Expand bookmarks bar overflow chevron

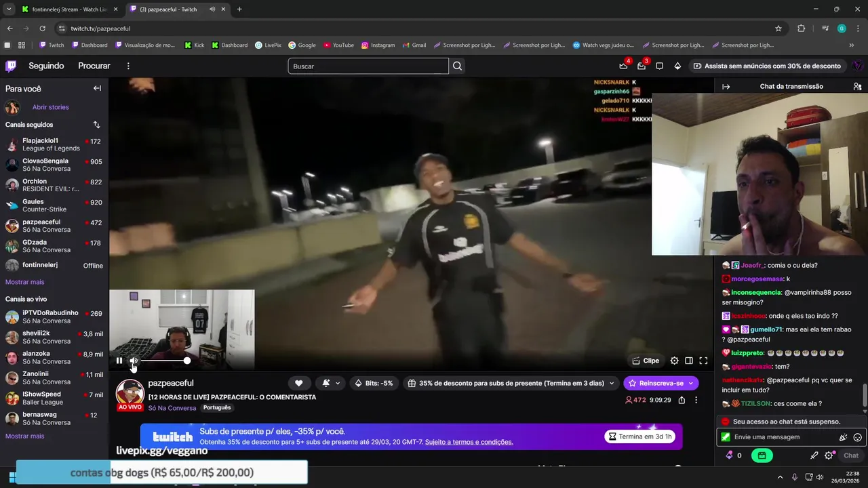[x=852, y=45]
